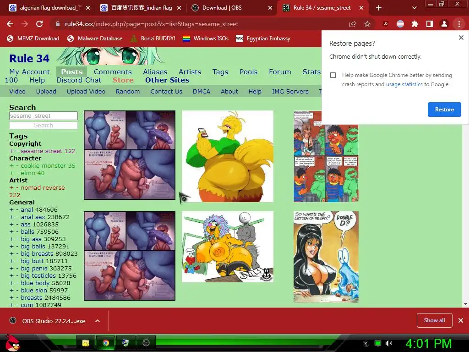Add the cookie monster tag with plus
This screenshot has height=352, width=469.
(x=11, y=166)
